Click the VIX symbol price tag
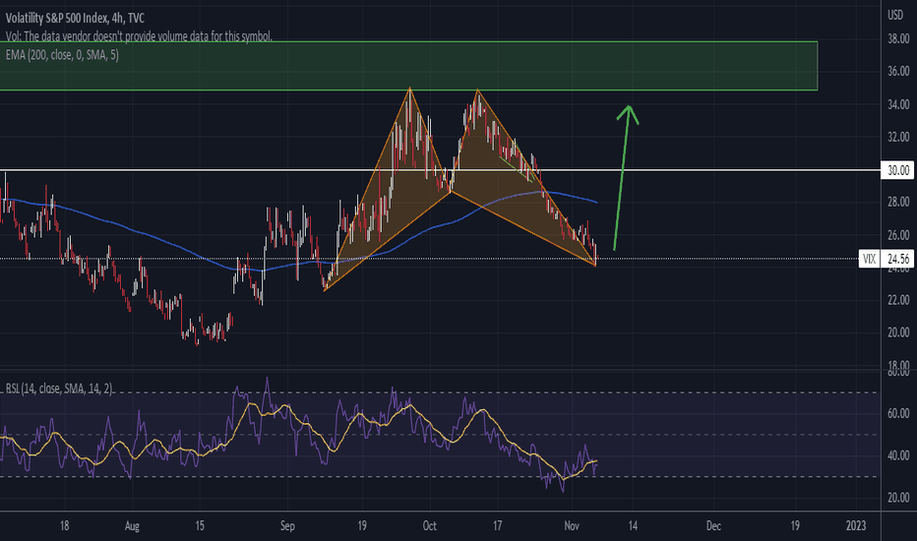This screenshot has height=541, width=917. 869,259
